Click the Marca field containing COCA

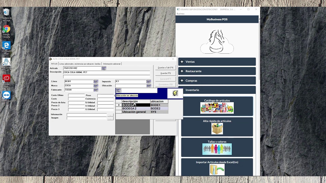point(79,86)
